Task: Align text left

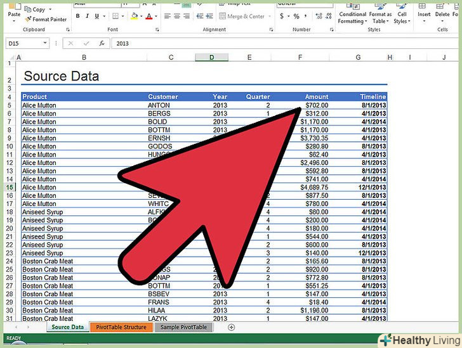Action: pyautogui.click(x=168, y=16)
